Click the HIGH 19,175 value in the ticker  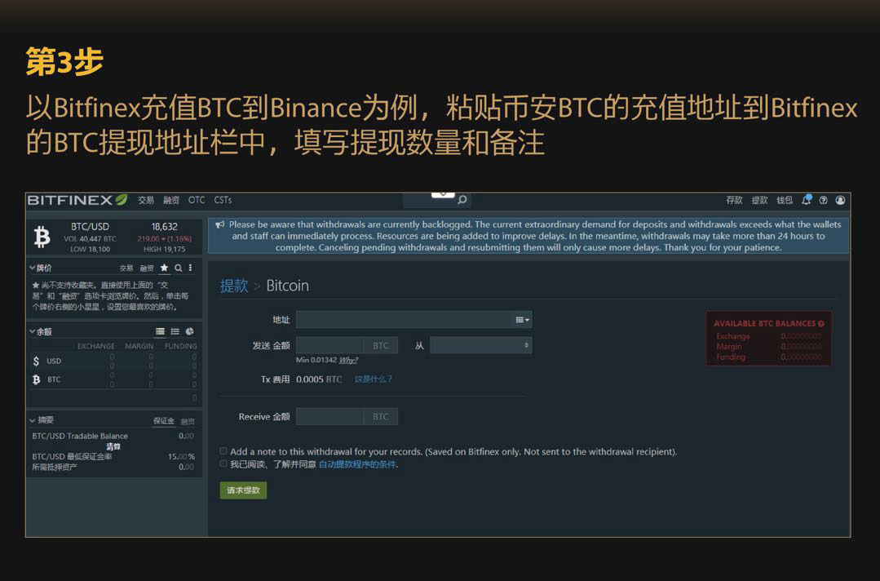click(165, 249)
